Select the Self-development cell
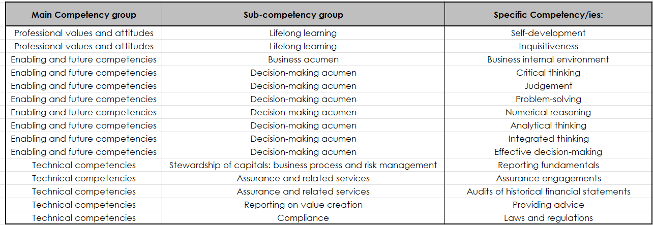Image resolution: width=653 pixels, height=225 pixels. pyautogui.click(x=548, y=33)
